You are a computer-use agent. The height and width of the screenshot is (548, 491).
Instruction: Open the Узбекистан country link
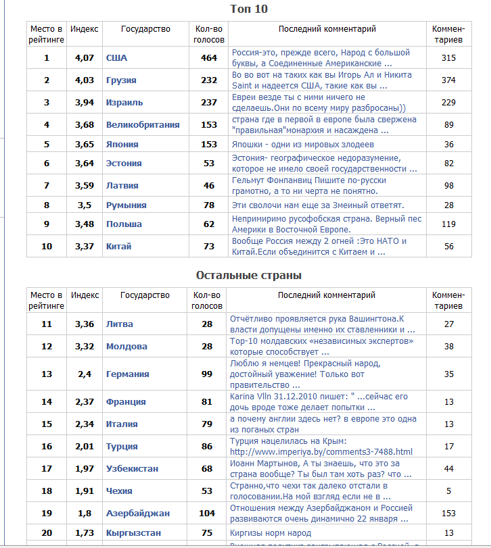click(x=132, y=469)
